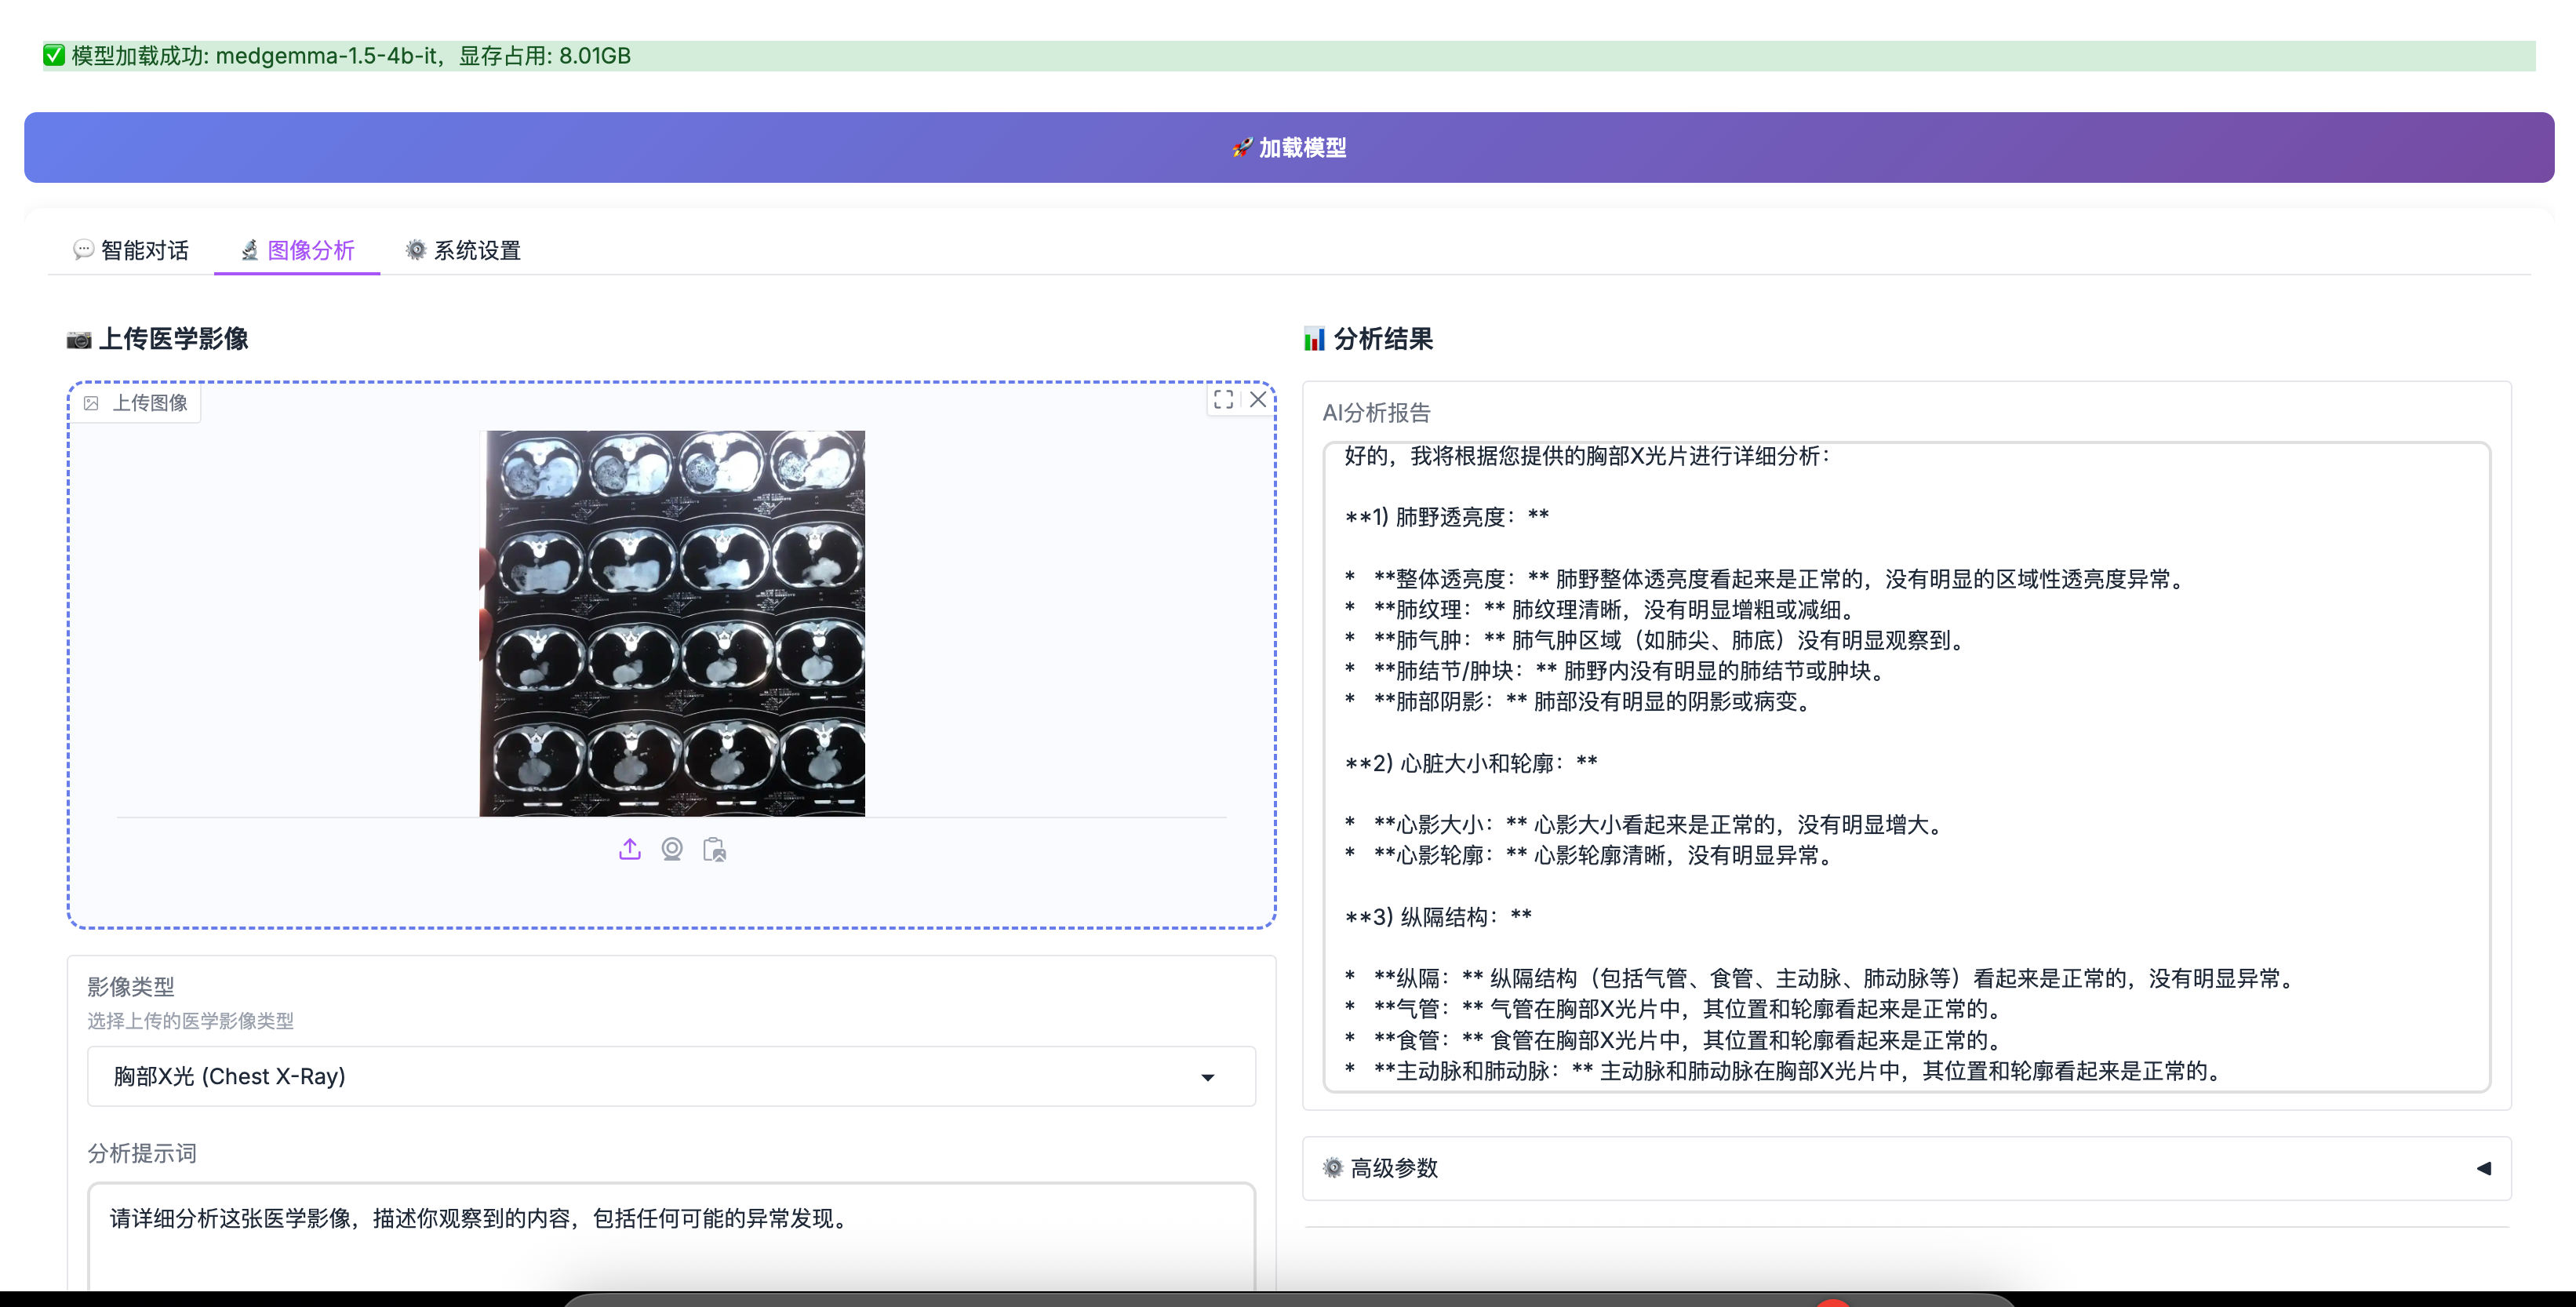Screen dimensions: 2576x1307
Task: Switch to the 智能对话 tab
Action: (x=131, y=250)
